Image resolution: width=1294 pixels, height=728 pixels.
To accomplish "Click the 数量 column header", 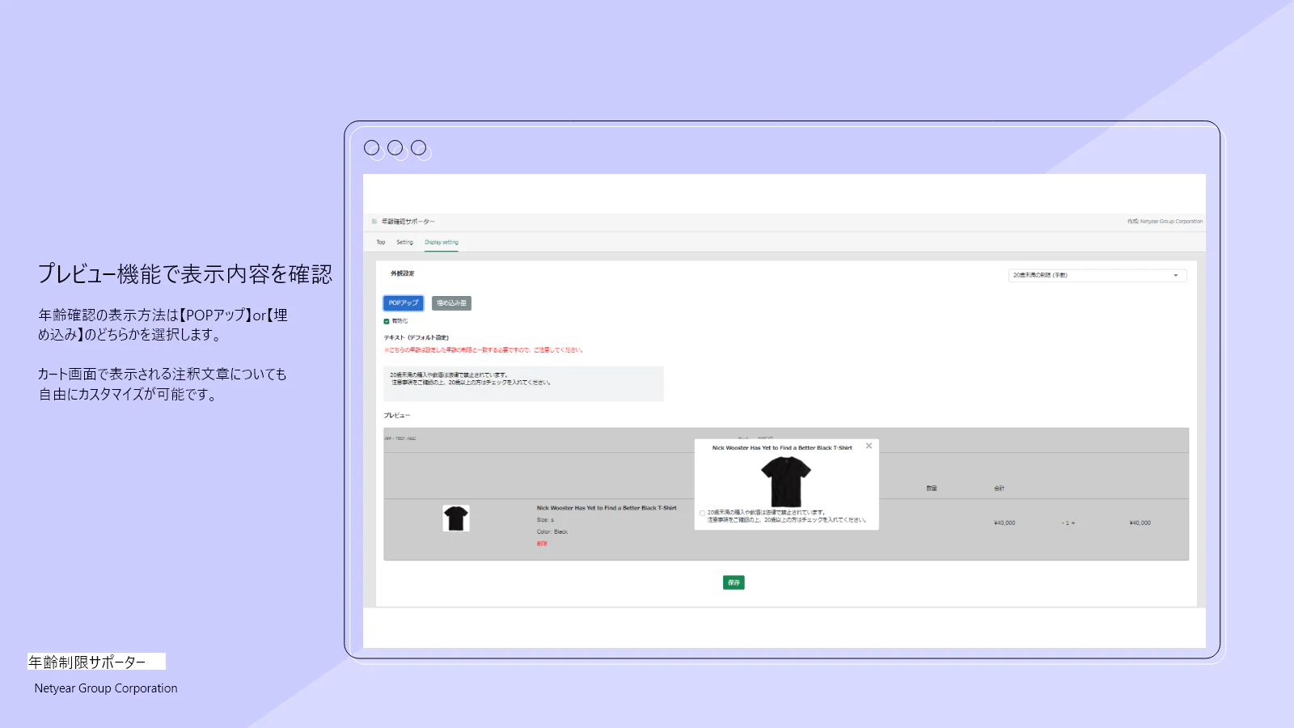I will [932, 489].
